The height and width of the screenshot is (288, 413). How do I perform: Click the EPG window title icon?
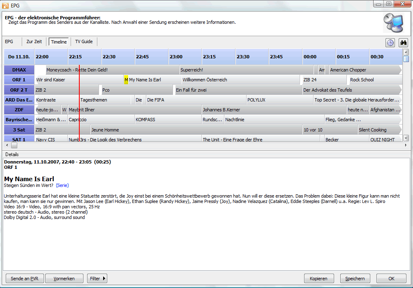coord(5,5)
